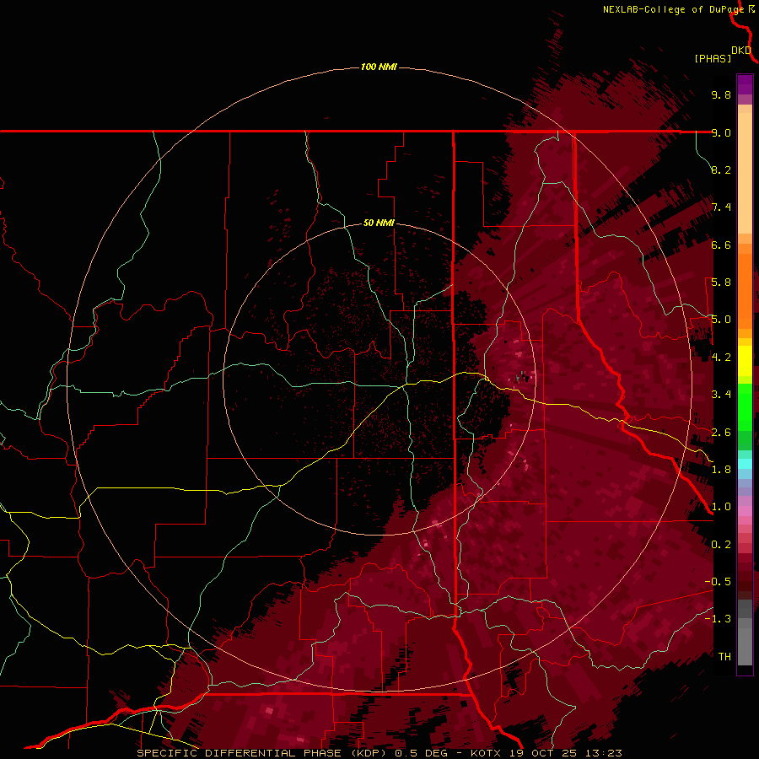Click the 100 NMI range ring label
This screenshot has height=759, width=759.
tap(379, 67)
